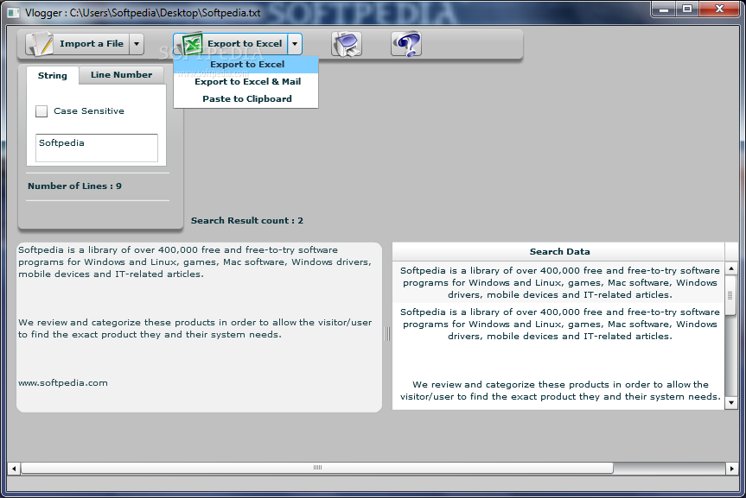The width and height of the screenshot is (746, 498).
Task: Enable the Case Sensitive checkbox
Action: click(41, 111)
